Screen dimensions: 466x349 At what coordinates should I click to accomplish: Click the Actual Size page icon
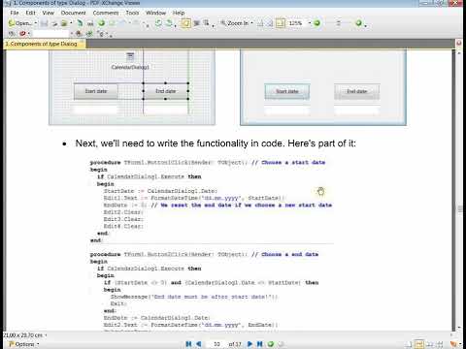tap(260, 23)
